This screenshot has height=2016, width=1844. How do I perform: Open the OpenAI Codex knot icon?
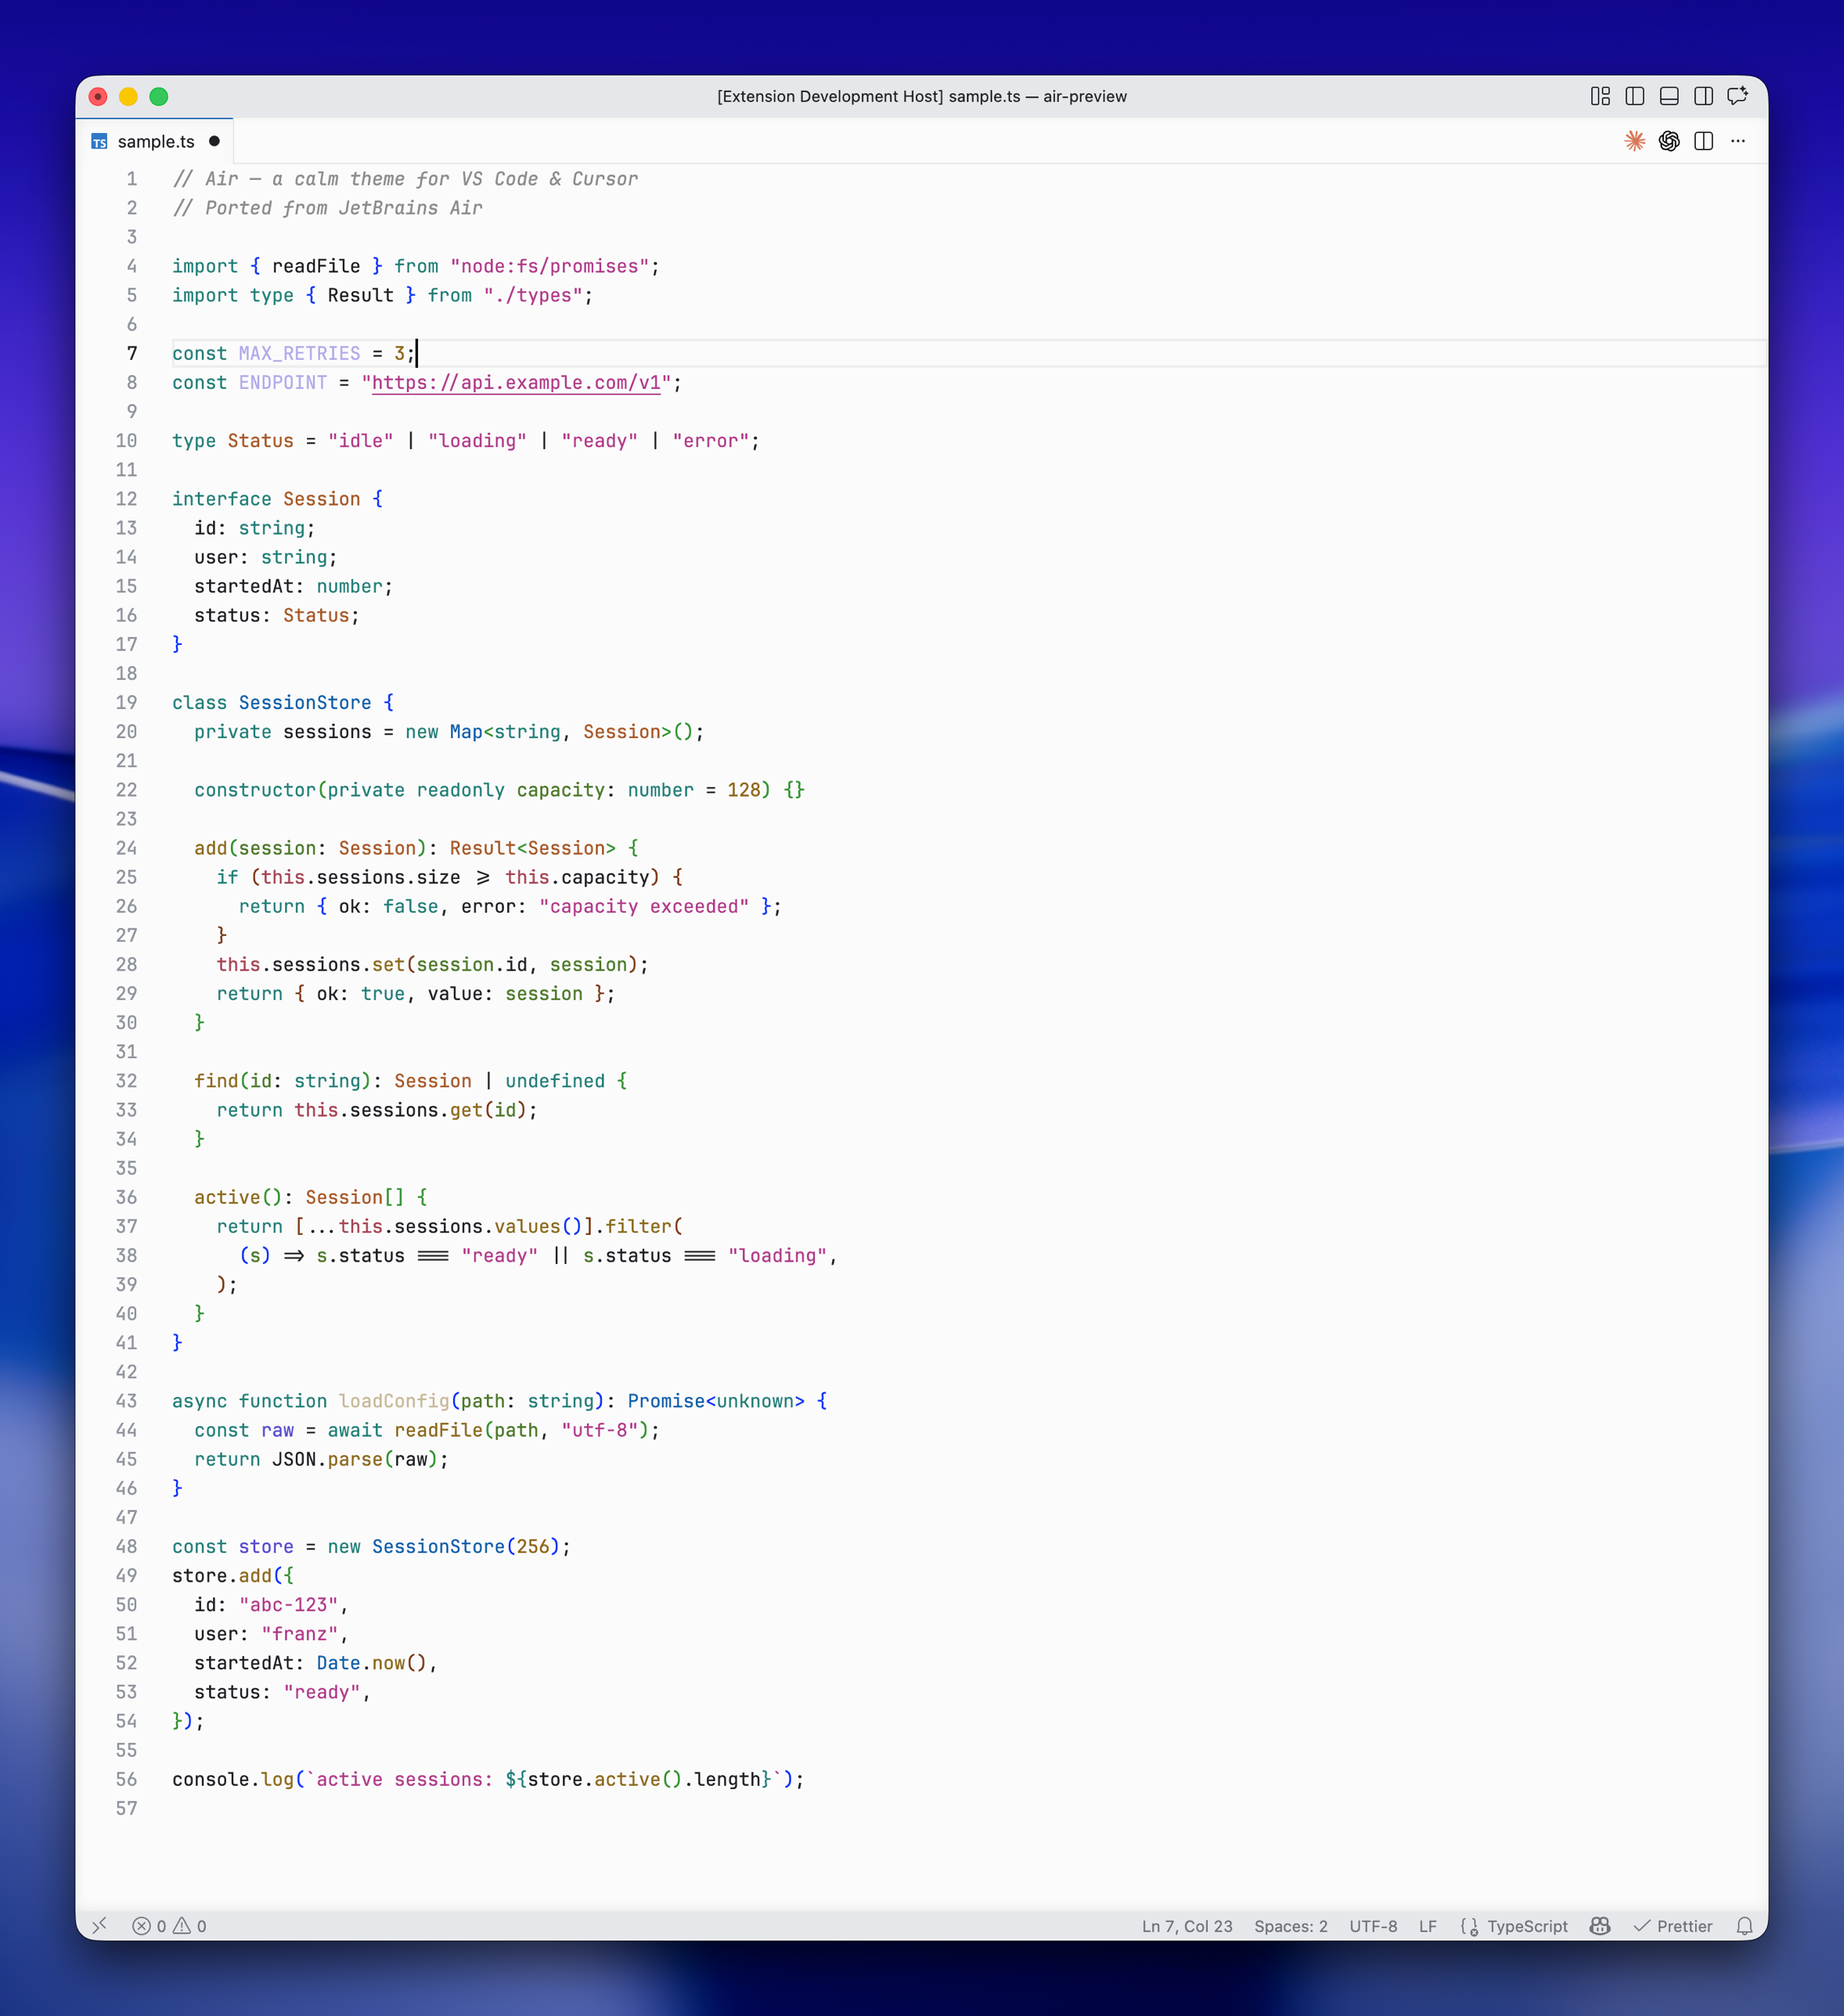1669,141
